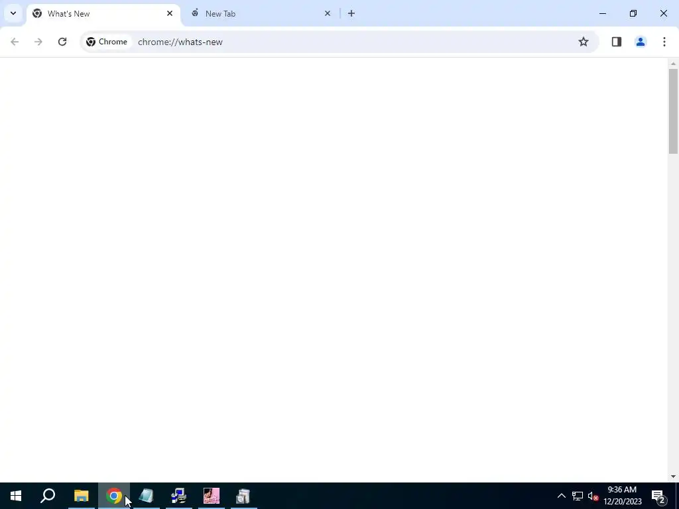Viewport: 679px width, 509px height.
Task: Open the tab search dropdown arrow
Action: click(13, 13)
